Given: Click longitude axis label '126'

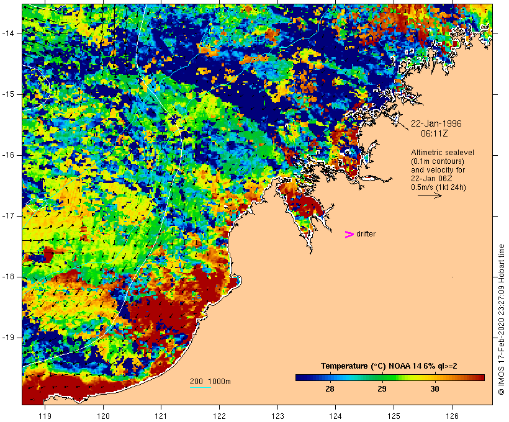Looking at the screenshot, I should pyautogui.click(x=452, y=416).
